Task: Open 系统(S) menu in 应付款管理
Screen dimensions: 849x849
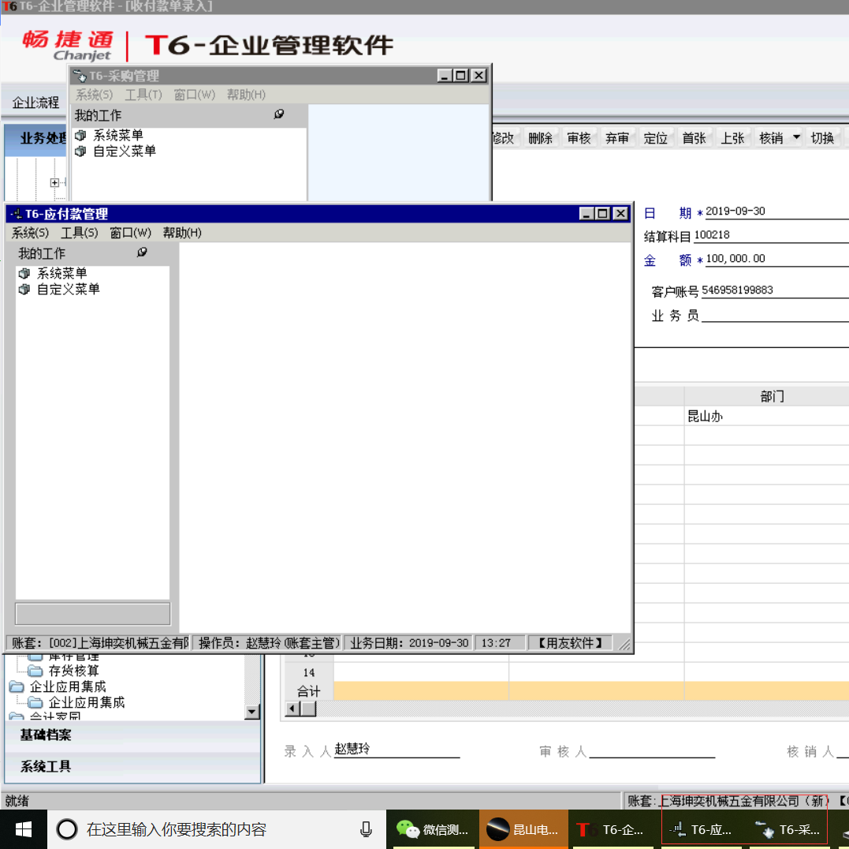Action: click(x=30, y=233)
